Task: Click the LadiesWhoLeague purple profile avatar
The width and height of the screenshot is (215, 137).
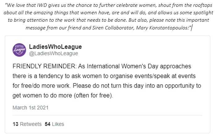Action: (19, 50)
